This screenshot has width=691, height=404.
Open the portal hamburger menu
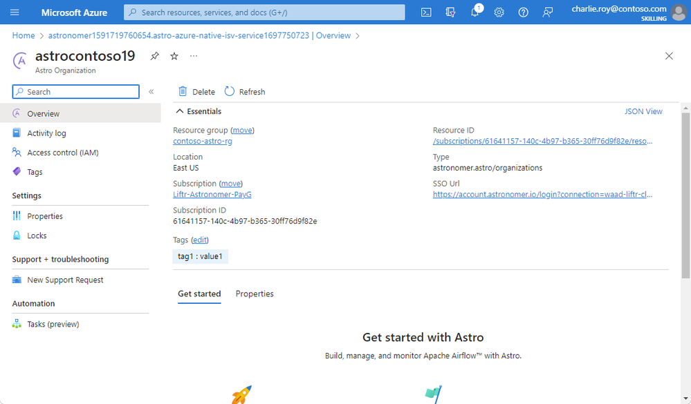[x=15, y=12]
